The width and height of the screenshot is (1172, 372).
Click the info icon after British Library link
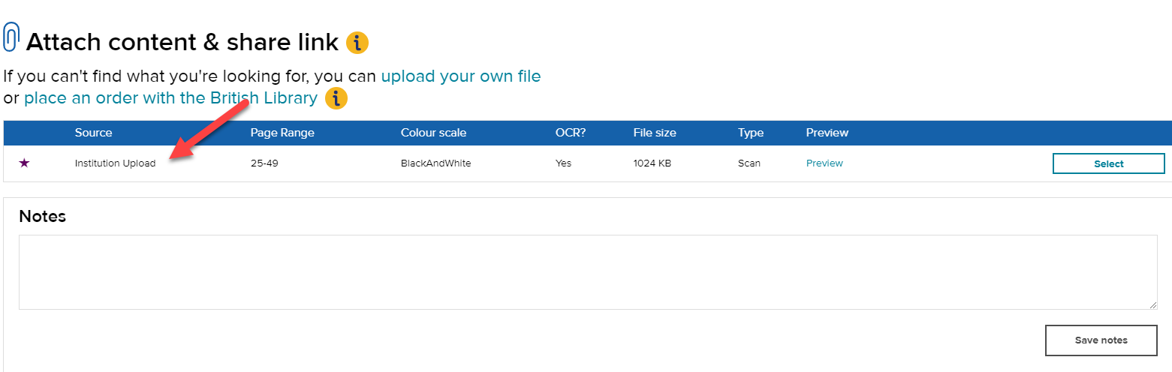point(336,98)
